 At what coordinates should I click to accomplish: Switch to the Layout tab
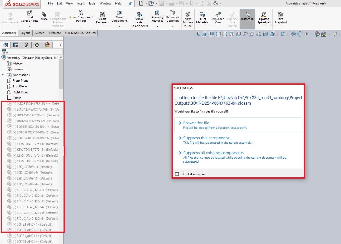point(25,33)
